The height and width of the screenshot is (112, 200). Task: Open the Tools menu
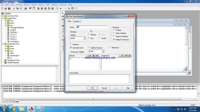click(47, 5)
